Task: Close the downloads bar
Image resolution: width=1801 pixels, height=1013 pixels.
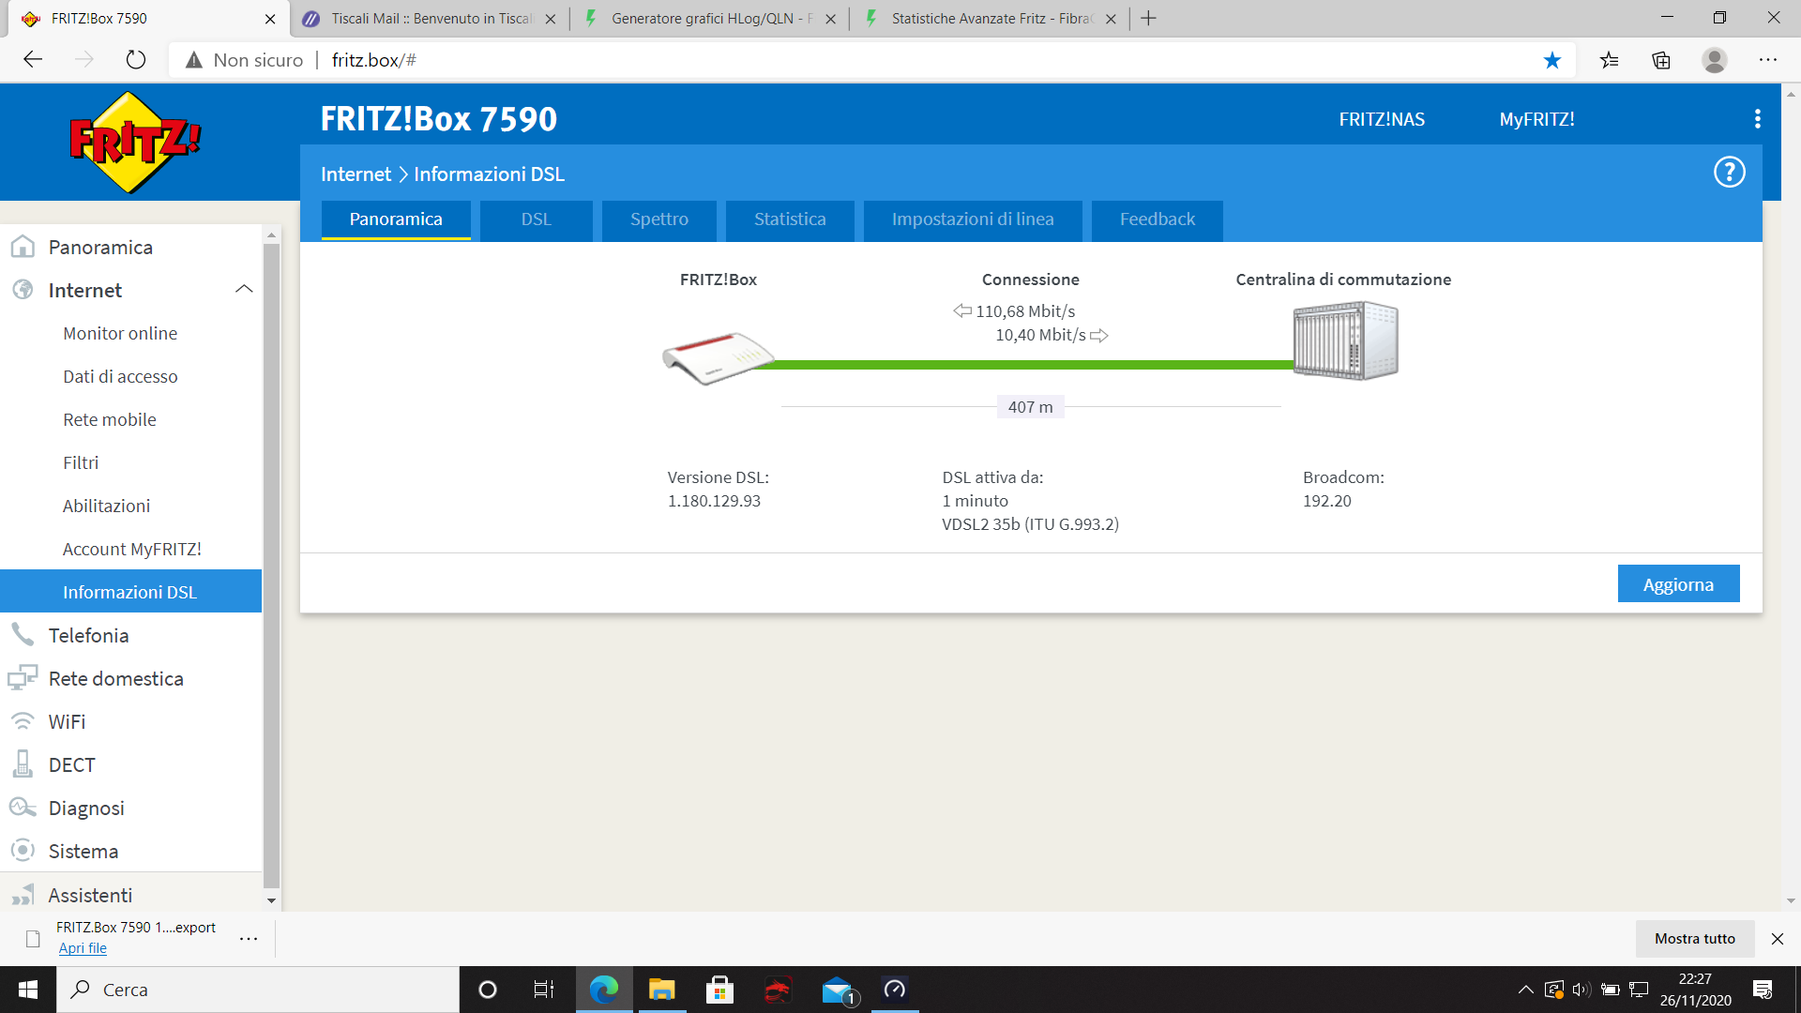Action: (x=1777, y=938)
